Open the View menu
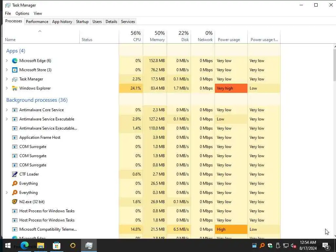336x252 pixels. 38,13
